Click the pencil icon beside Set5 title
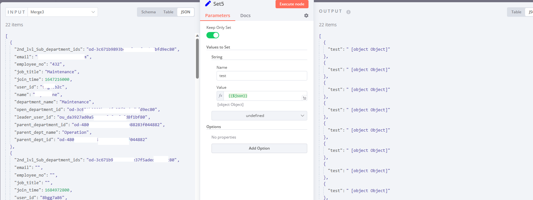This screenshot has width=533, height=200. coord(208,4)
